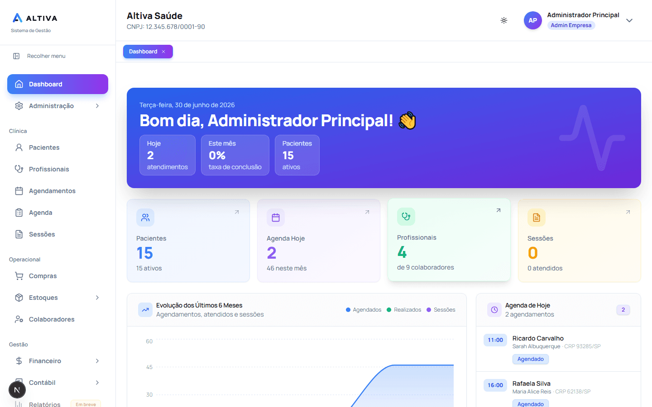Click the Compras shopping cart icon
The image size is (652, 407).
click(x=19, y=276)
